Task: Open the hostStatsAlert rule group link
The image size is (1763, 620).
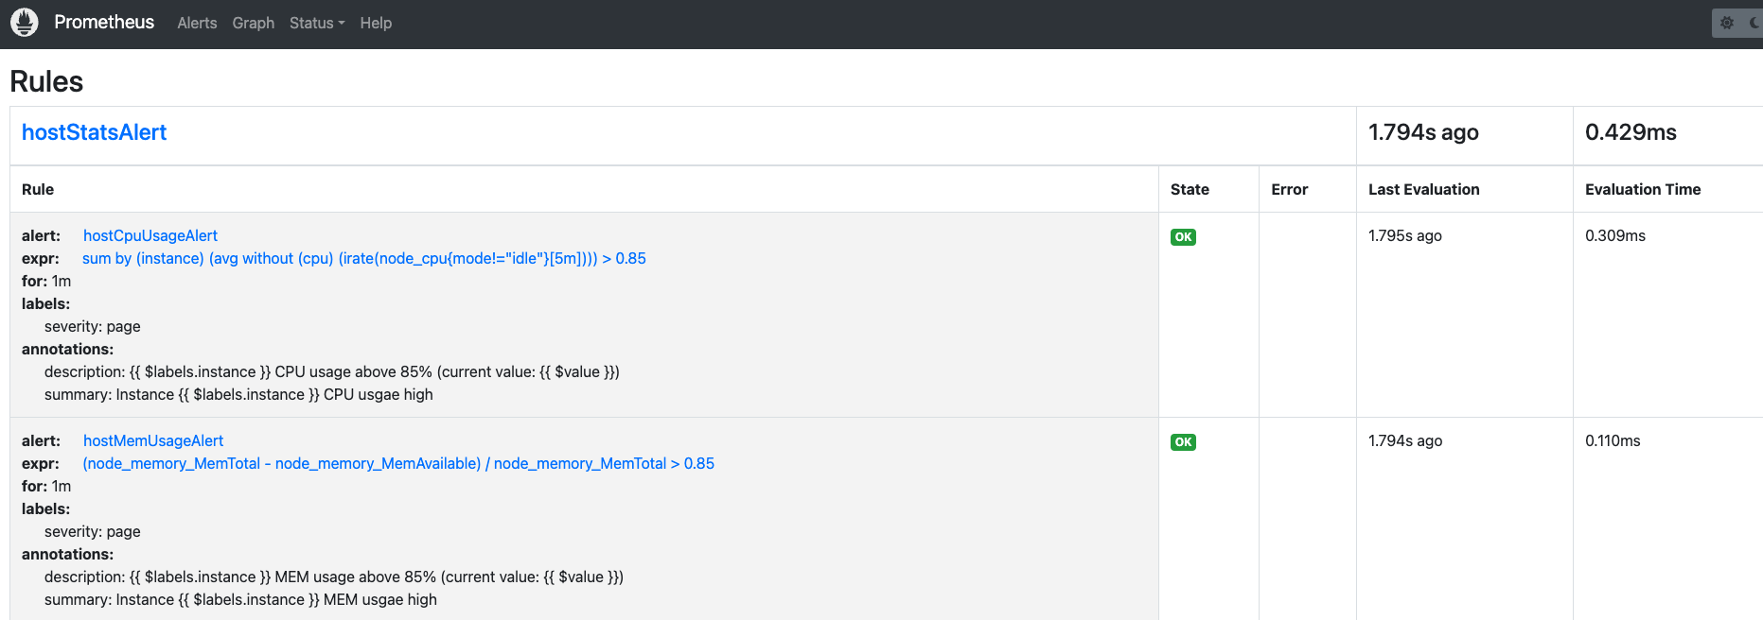Action: click(x=94, y=132)
